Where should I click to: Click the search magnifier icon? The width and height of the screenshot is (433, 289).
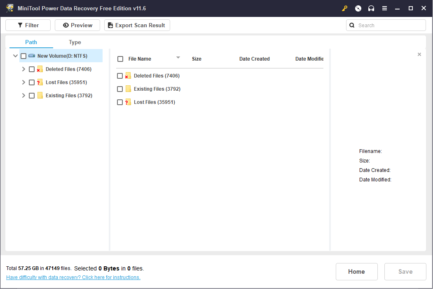(x=352, y=25)
